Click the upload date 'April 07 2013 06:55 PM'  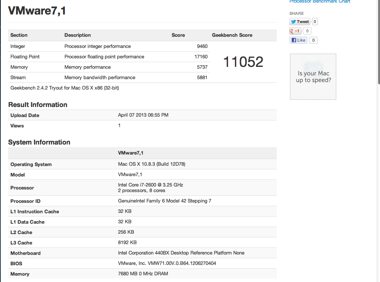(x=143, y=115)
